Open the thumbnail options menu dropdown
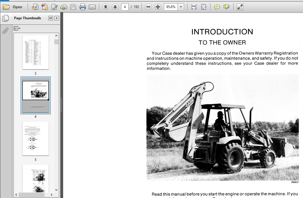The height and width of the screenshot is (198, 303). coord(17,28)
